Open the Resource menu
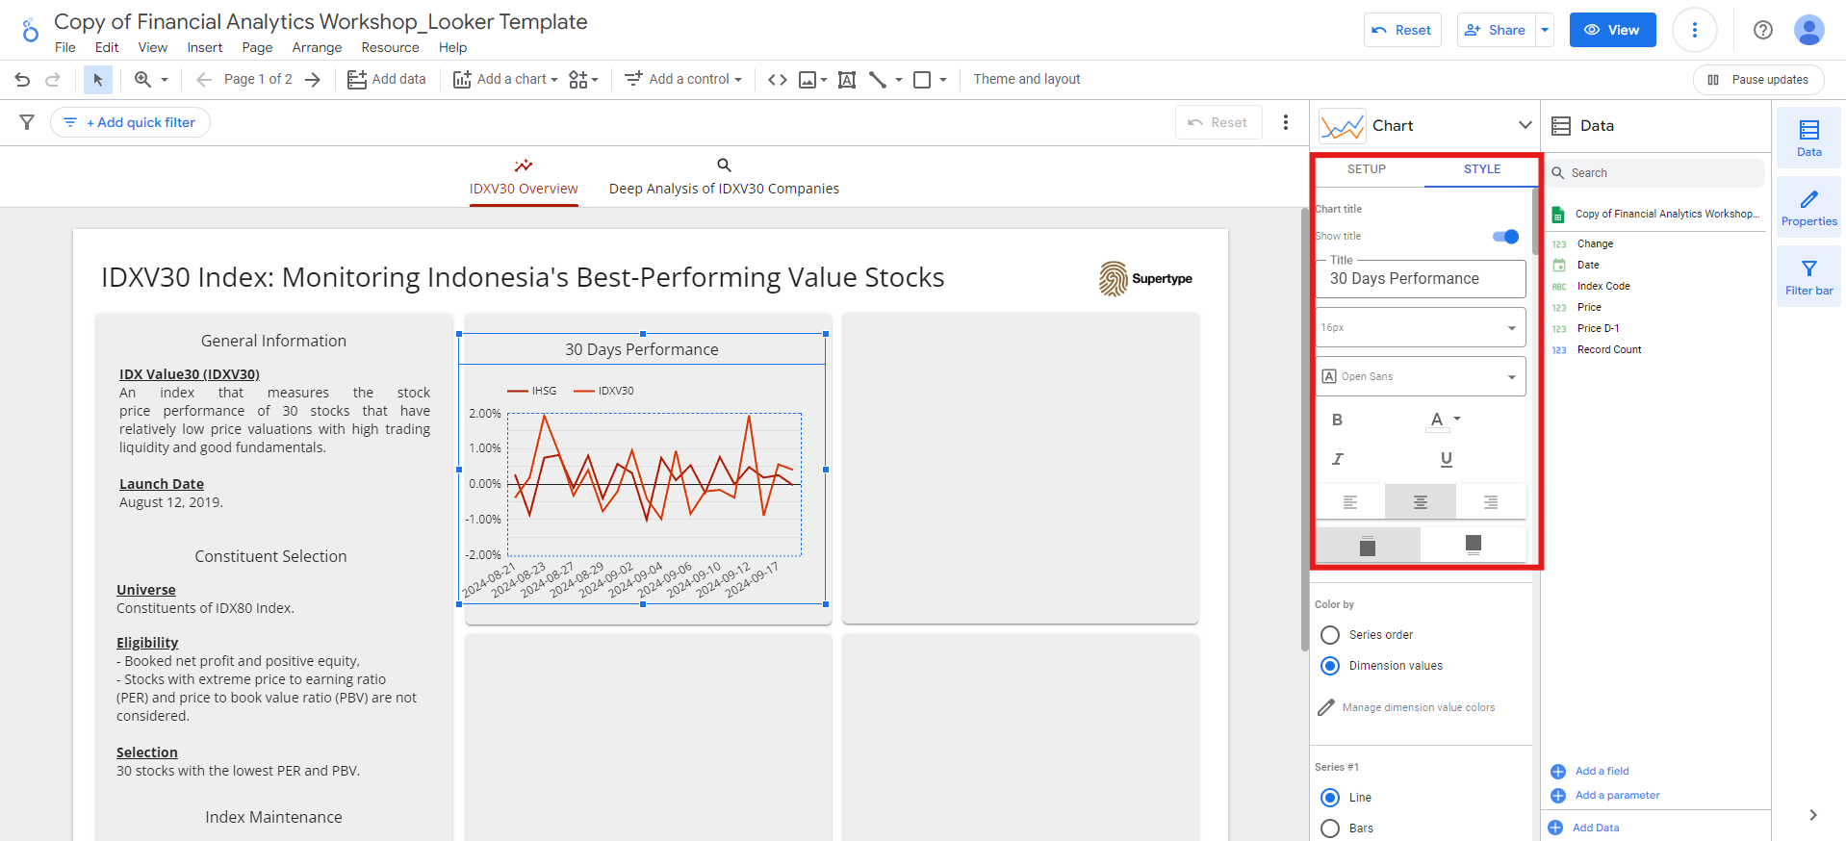This screenshot has height=841, width=1846. [x=390, y=48]
